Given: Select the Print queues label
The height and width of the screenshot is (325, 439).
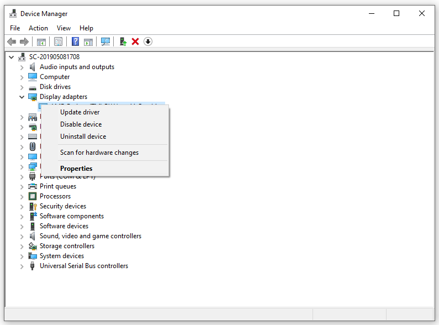Looking at the screenshot, I should pos(58,186).
